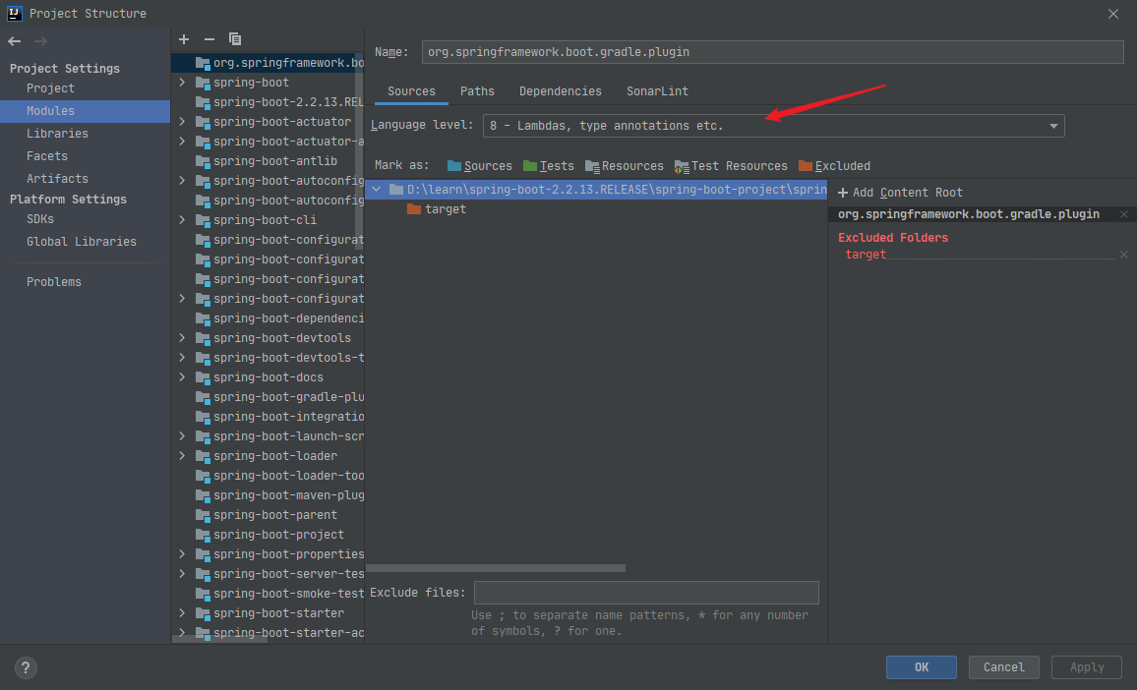Open the Language level dropdown
The image size is (1137, 690).
[x=773, y=126]
